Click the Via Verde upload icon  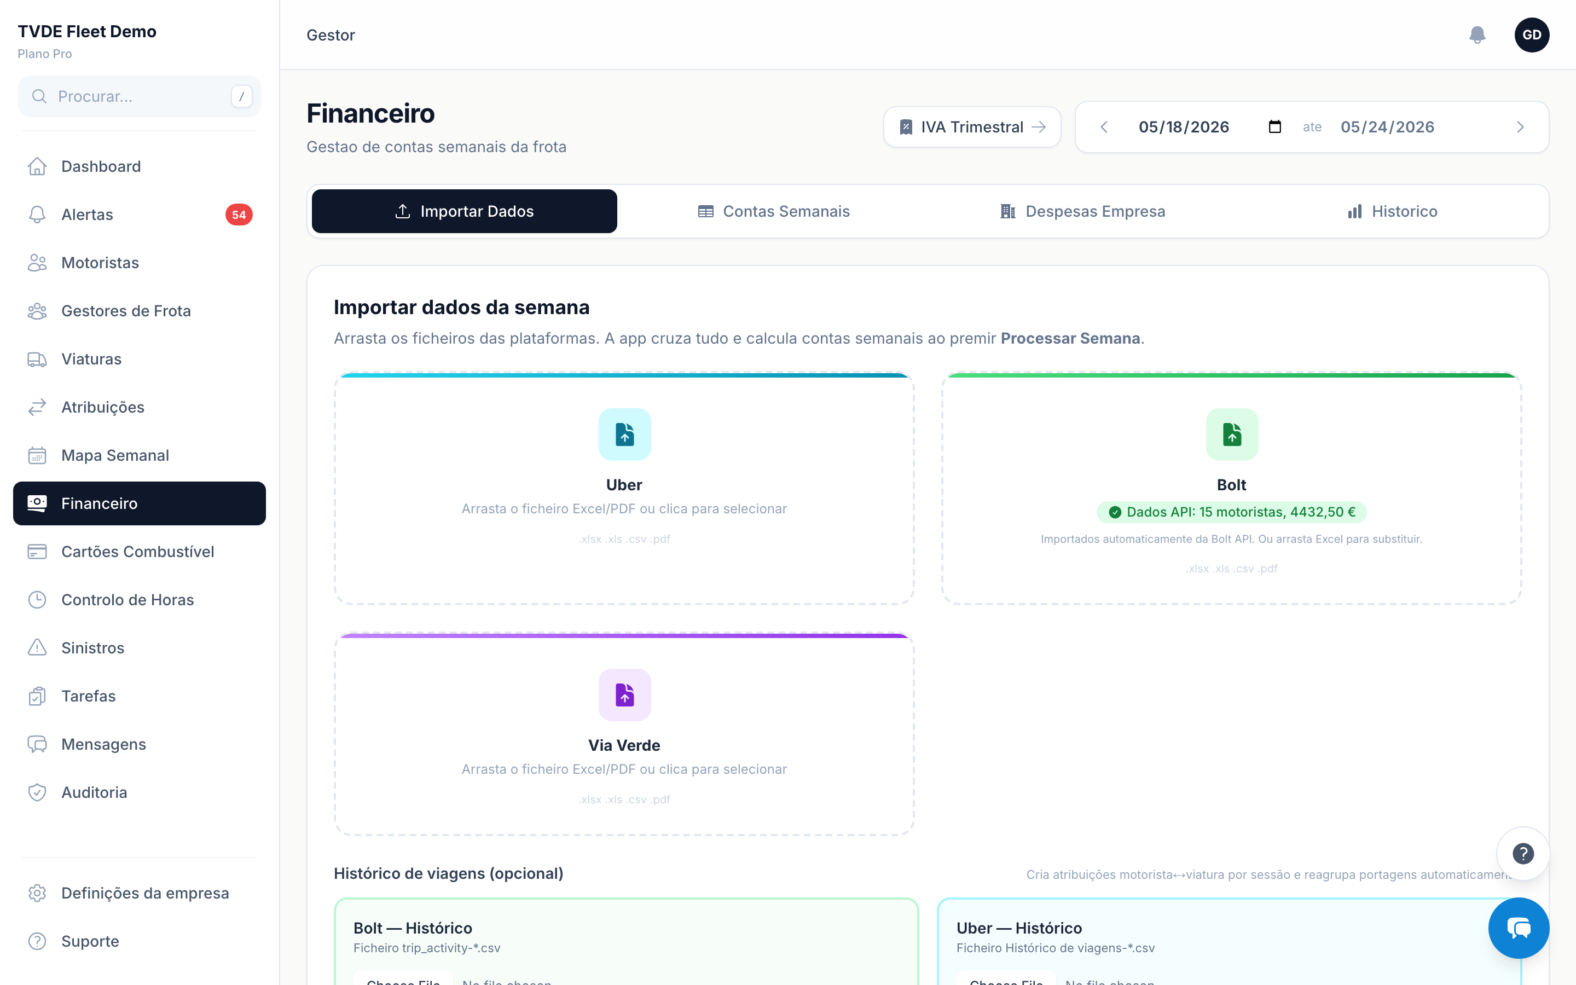click(x=624, y=694)
